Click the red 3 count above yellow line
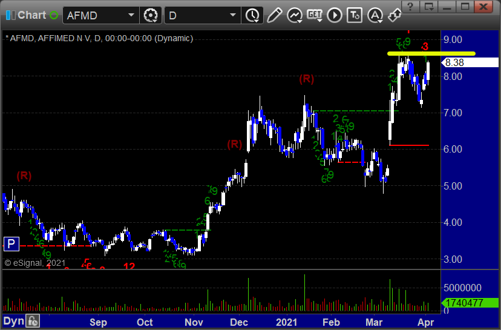The image size is (501, 330). (425, 47)
